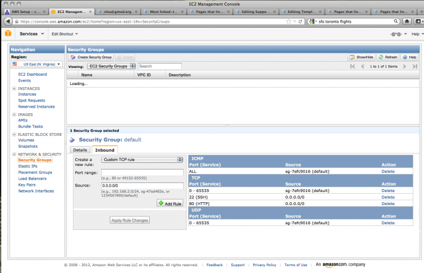Viewport: 424px width, 273px height.
Task: Switch to Inbound tab
Action: pos(105,150)
